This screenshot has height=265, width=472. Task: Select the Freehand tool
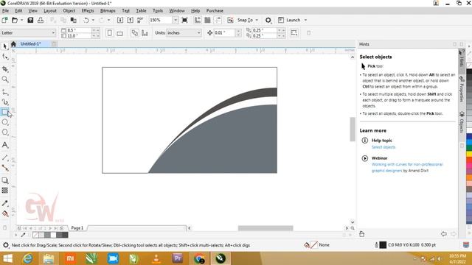(x=5, y=92)
